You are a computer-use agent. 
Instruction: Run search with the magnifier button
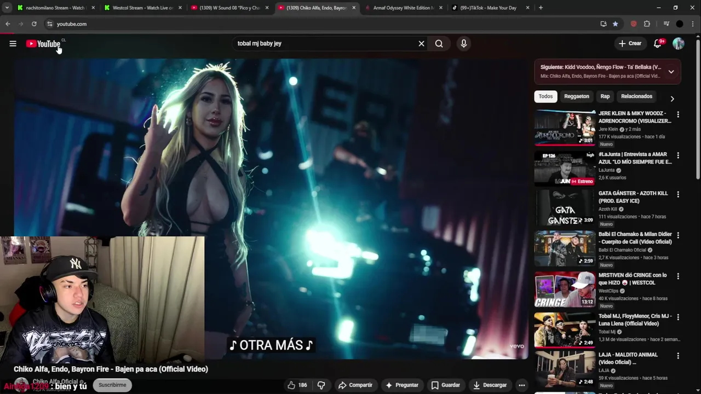[x=439, y=44]
